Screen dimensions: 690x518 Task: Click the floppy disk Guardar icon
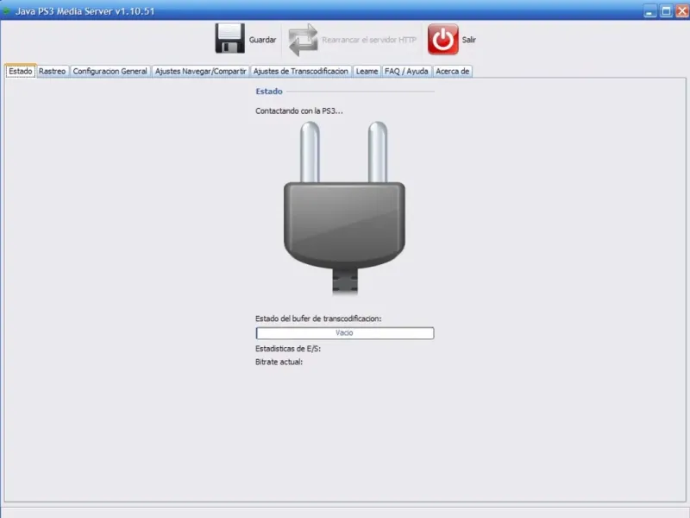coord(229,39)
